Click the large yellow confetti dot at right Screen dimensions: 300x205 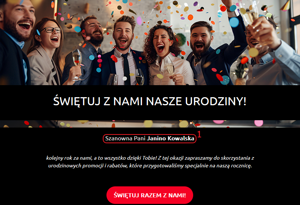(254, 53)
